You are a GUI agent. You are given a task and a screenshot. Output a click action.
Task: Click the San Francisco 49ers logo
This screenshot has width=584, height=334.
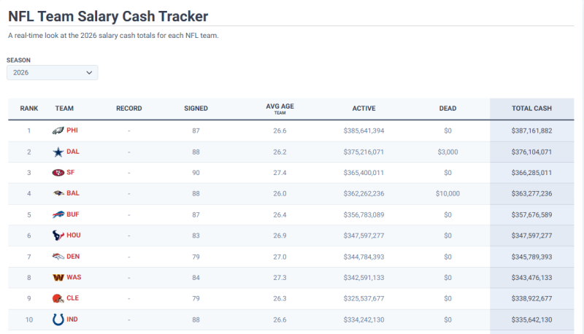tap(58, 173)
